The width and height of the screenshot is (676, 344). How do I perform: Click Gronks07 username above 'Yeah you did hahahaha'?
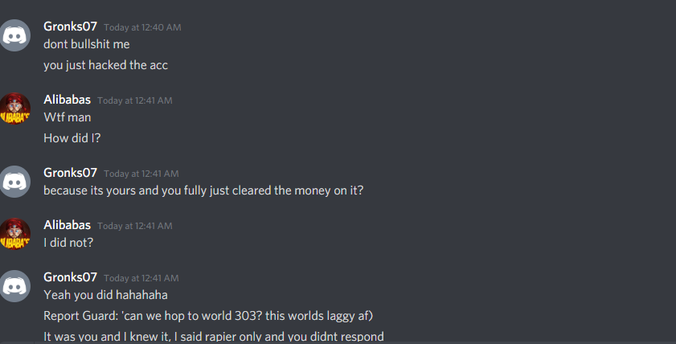click(x=70, y=277)
